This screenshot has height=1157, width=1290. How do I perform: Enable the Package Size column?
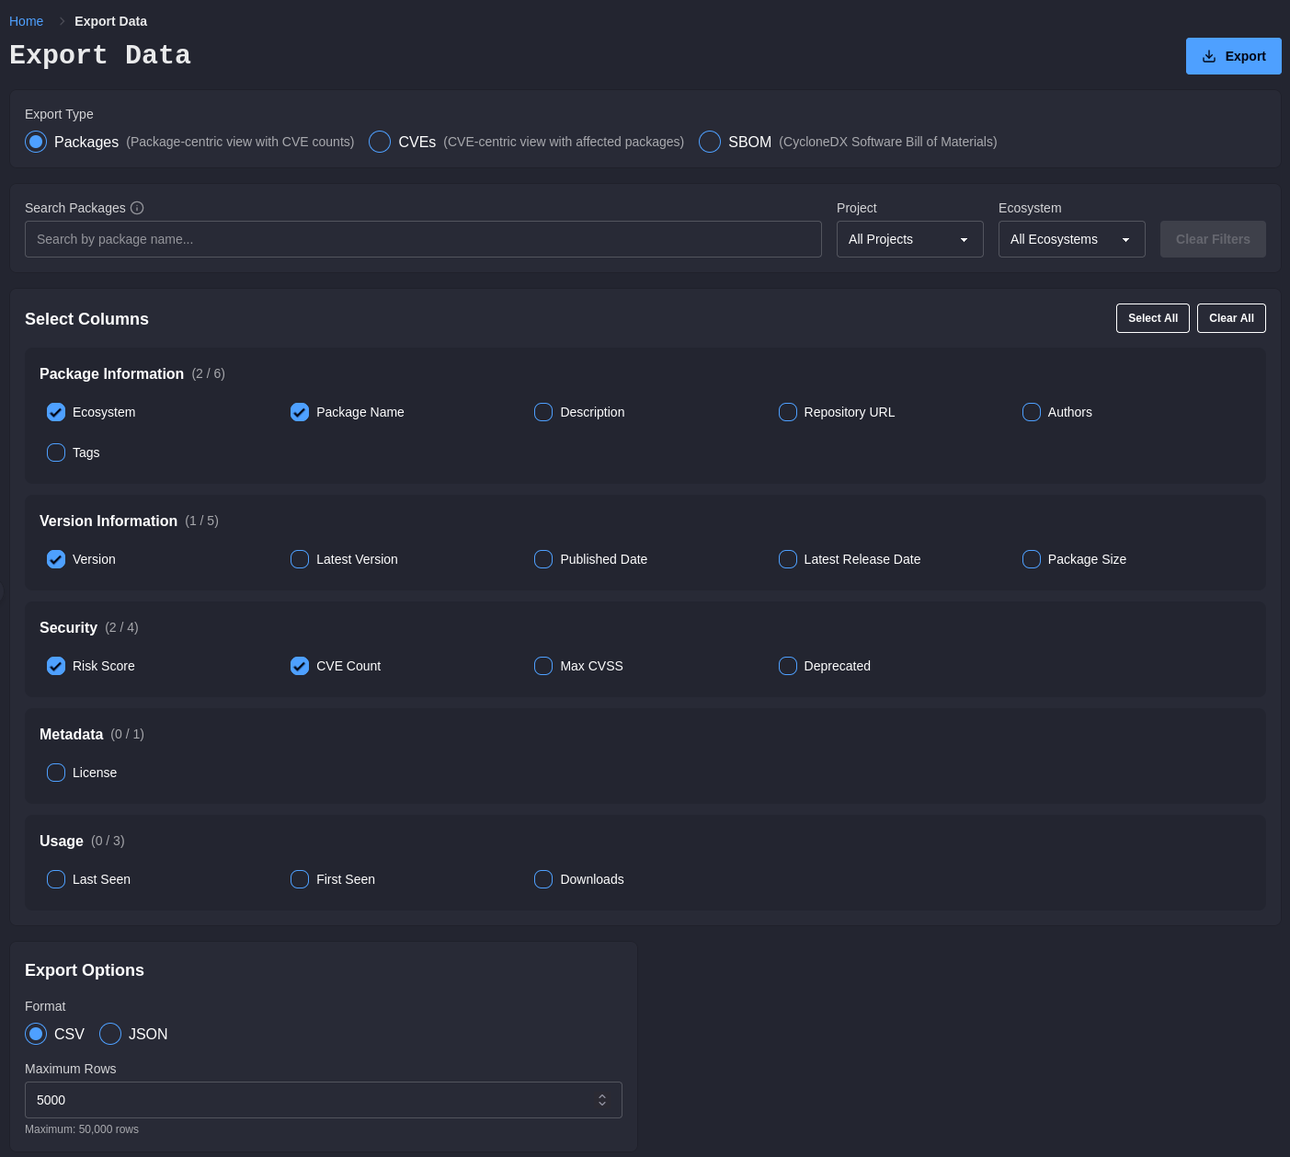coord(1032,559)
